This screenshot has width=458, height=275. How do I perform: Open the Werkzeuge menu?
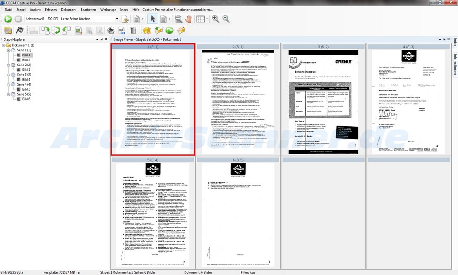pyautogui.click(x=108, y=9)
